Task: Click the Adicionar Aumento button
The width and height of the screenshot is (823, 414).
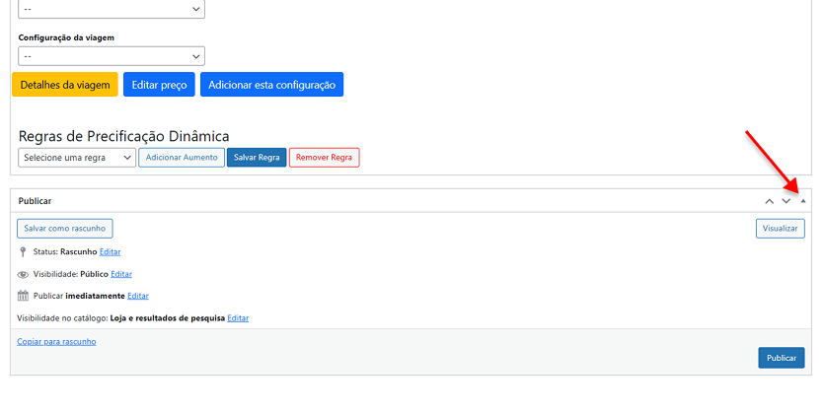Action: pyautogui.click(x=182, y=158)
